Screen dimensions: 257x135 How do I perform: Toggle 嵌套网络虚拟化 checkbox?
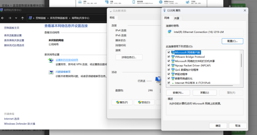tap(169, 78)
